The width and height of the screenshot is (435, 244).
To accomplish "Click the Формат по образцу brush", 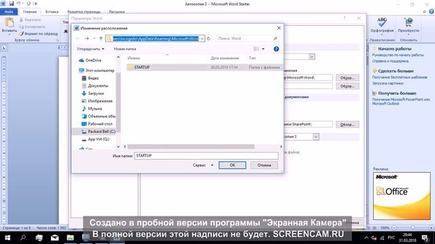I will coord(39,34).
